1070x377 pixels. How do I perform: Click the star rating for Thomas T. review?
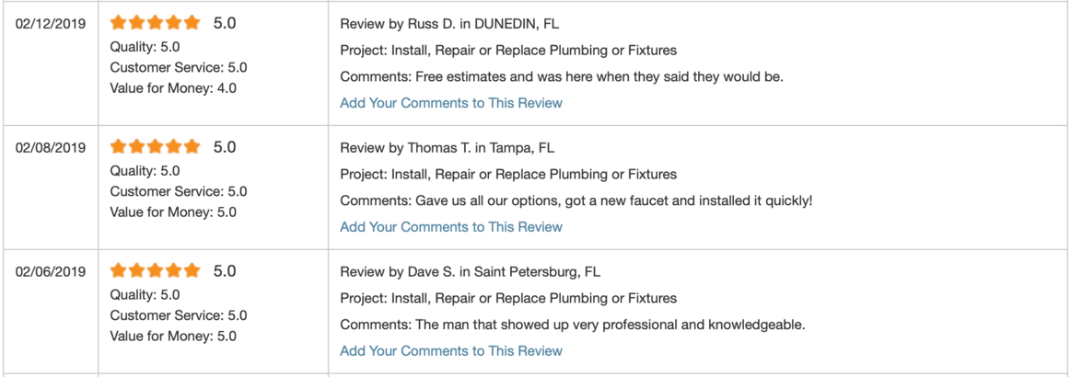click(155, 146)
